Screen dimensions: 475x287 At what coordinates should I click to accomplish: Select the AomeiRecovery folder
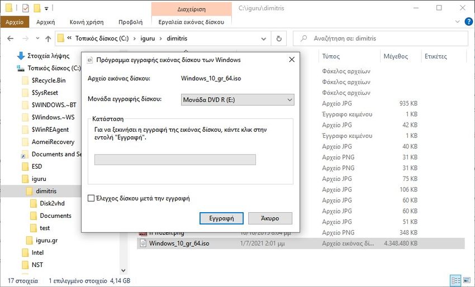[53, 142]
